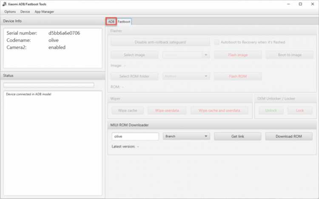
Task: Click the OEM Unlock button
Action: tap(271, 111)
